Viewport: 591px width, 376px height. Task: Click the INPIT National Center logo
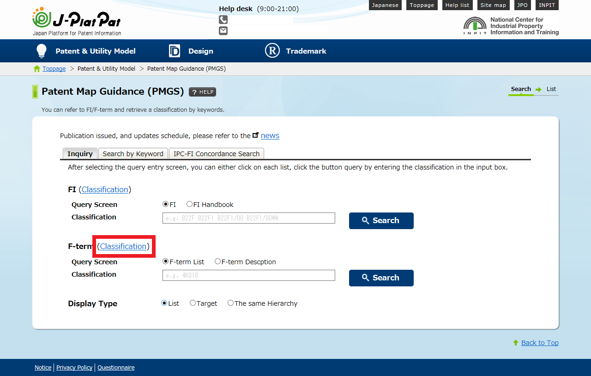coord(511,26)
